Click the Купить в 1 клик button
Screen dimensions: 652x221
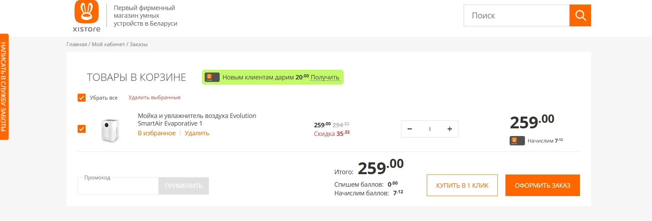[x=462, y=185]
